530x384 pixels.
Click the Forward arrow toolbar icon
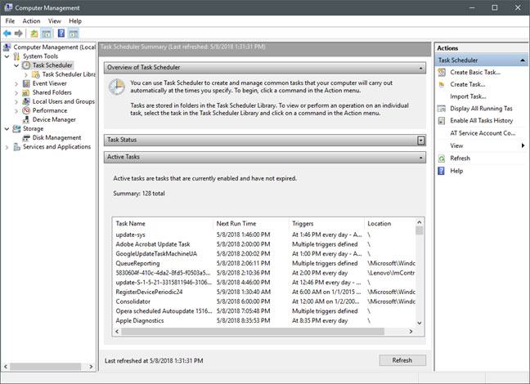[x=19, y=33]
